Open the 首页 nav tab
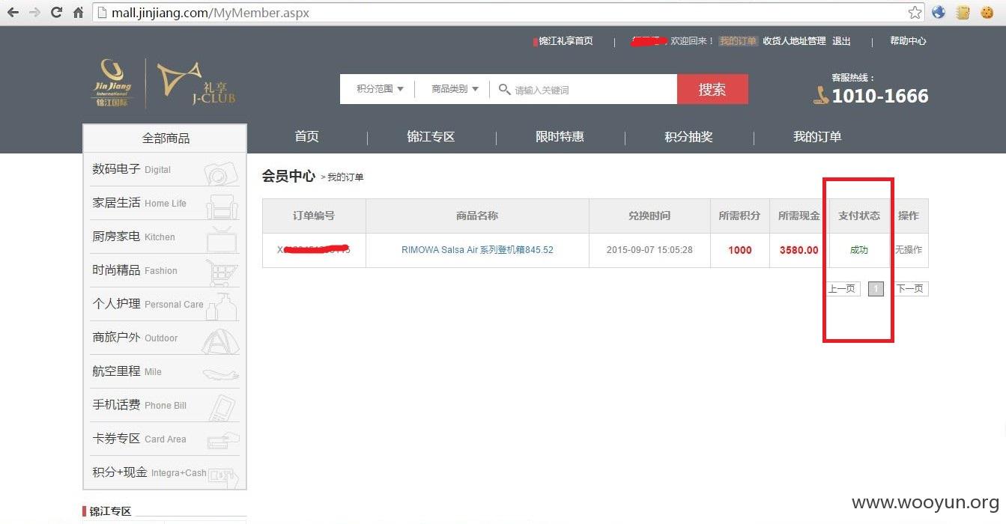Image resolution: width=1006 pixels, height=524 pixels. [306, 136]
